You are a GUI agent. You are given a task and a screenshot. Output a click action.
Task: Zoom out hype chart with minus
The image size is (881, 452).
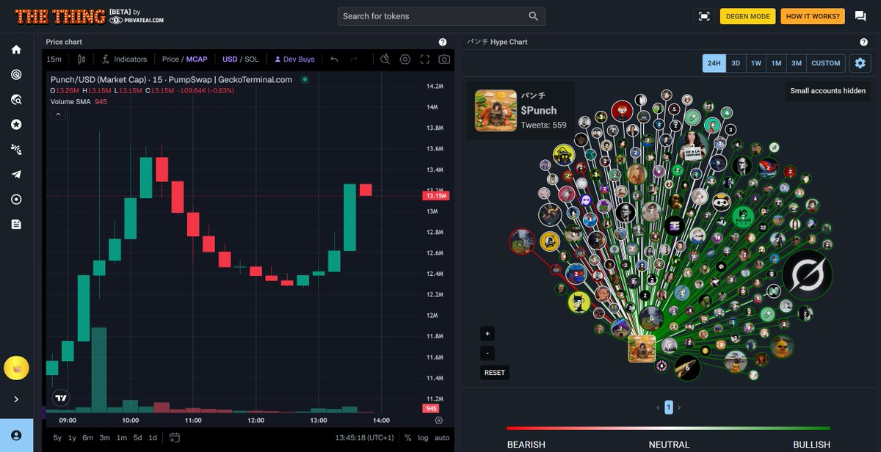[487, 353]
